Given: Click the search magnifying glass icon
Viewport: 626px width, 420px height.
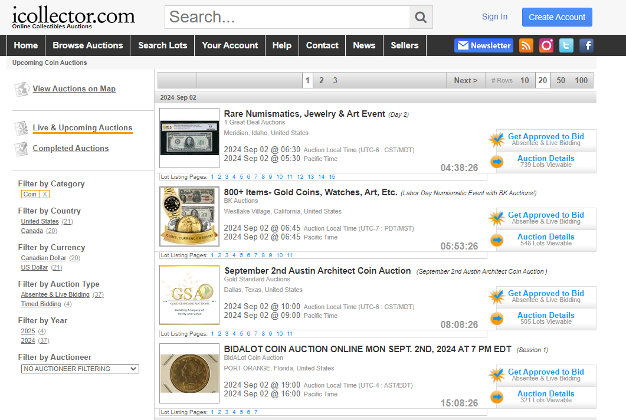Looking at the screenshot, I should click(421, 18).
